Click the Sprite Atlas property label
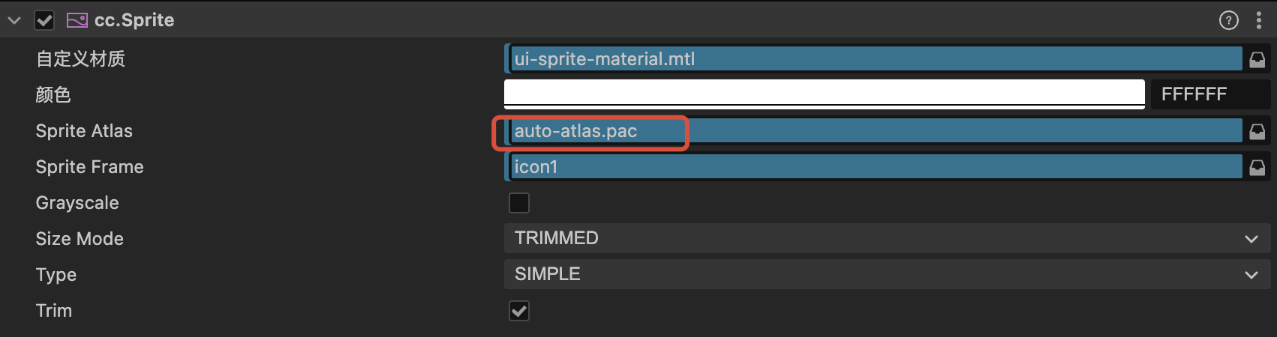The height and width of the screenshot is (337, 1277). point(84,131)
